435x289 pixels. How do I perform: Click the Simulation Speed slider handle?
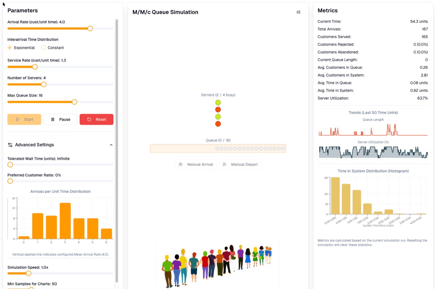point(29,273)
